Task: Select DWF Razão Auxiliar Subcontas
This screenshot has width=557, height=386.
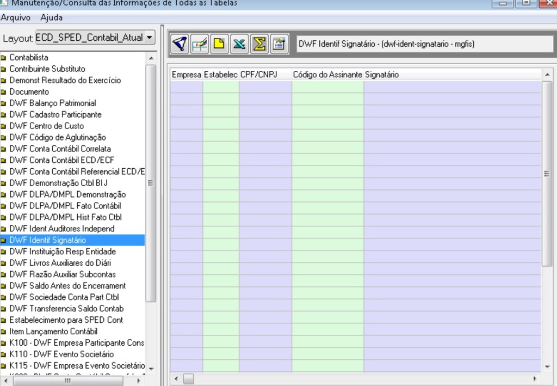Action: [x=63, y=274]
